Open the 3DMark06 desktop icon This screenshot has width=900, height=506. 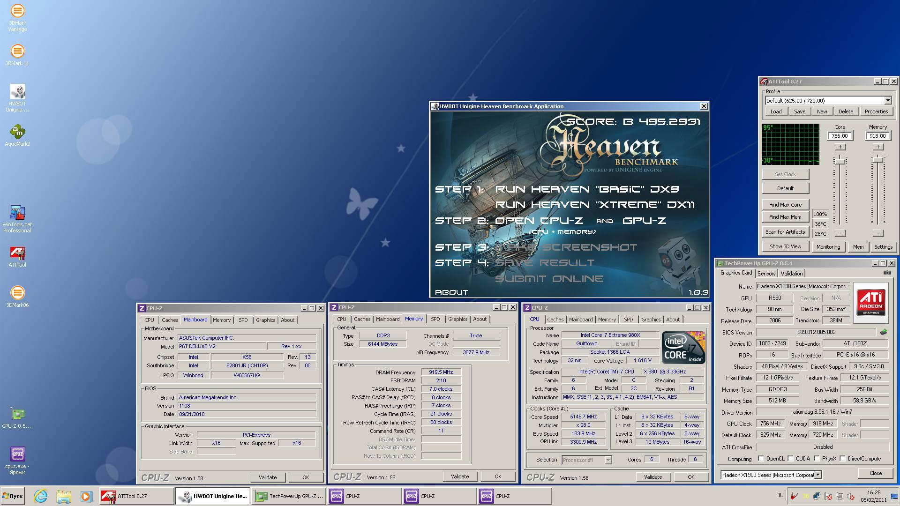(x=17, y=297)
